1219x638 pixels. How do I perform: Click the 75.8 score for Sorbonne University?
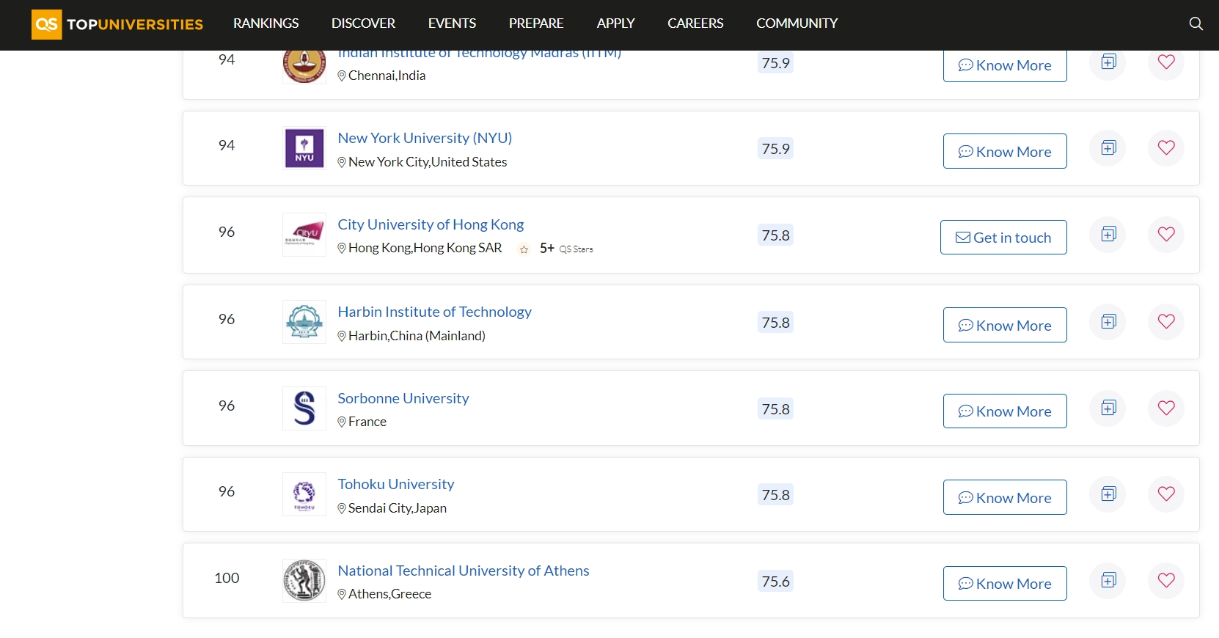coord(775,409)
